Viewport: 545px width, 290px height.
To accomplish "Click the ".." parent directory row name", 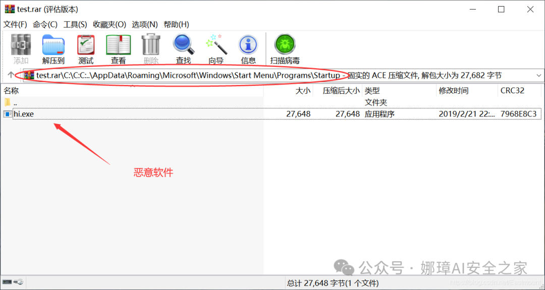I will (x=15, y=103).
